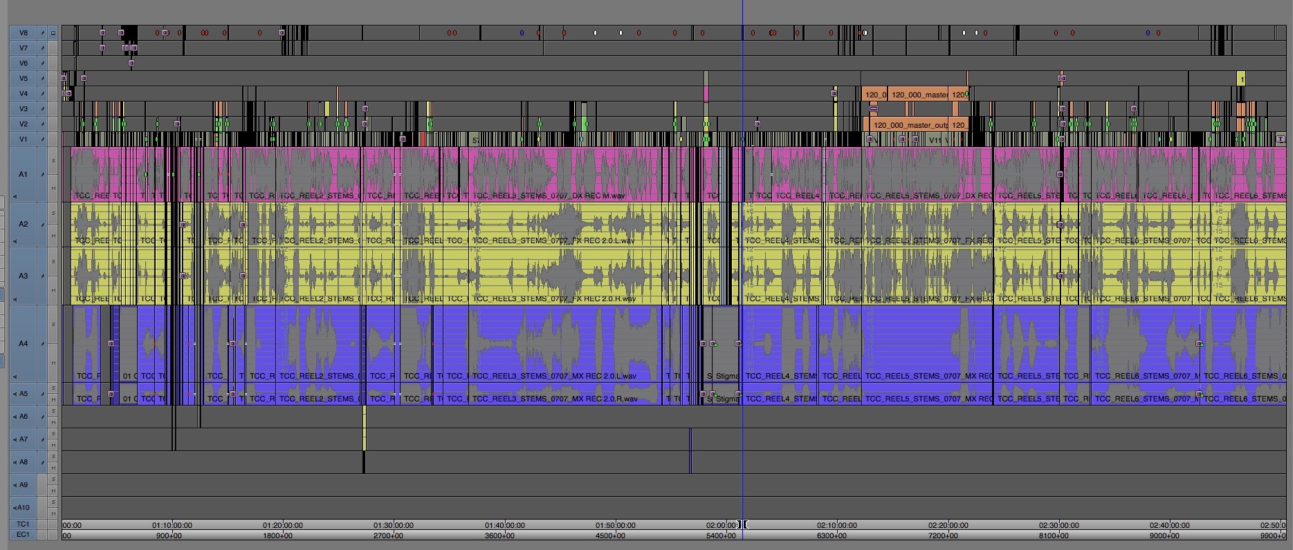Mute audio track A3
This screenshot has height=550, width=1293.
[53, 290]
